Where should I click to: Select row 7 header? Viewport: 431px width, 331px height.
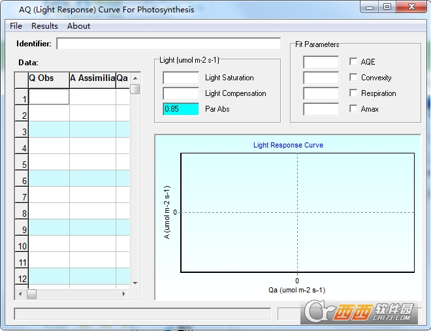pos(22,195)
